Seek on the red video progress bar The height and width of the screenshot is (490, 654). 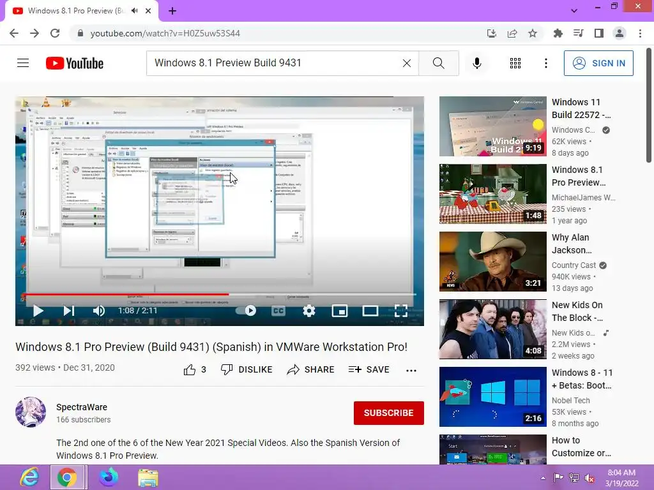pyautogui.click(x=220, y=294)
